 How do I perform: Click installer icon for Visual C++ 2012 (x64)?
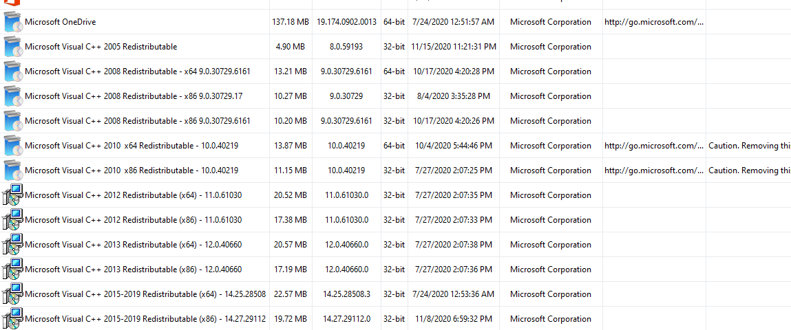tap(12, 195)
